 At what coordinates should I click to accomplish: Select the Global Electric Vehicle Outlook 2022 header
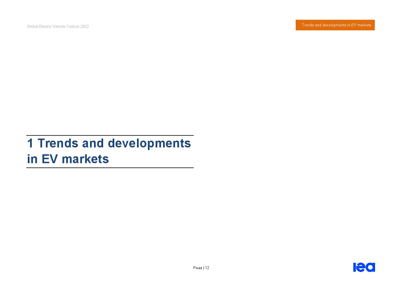58,27
